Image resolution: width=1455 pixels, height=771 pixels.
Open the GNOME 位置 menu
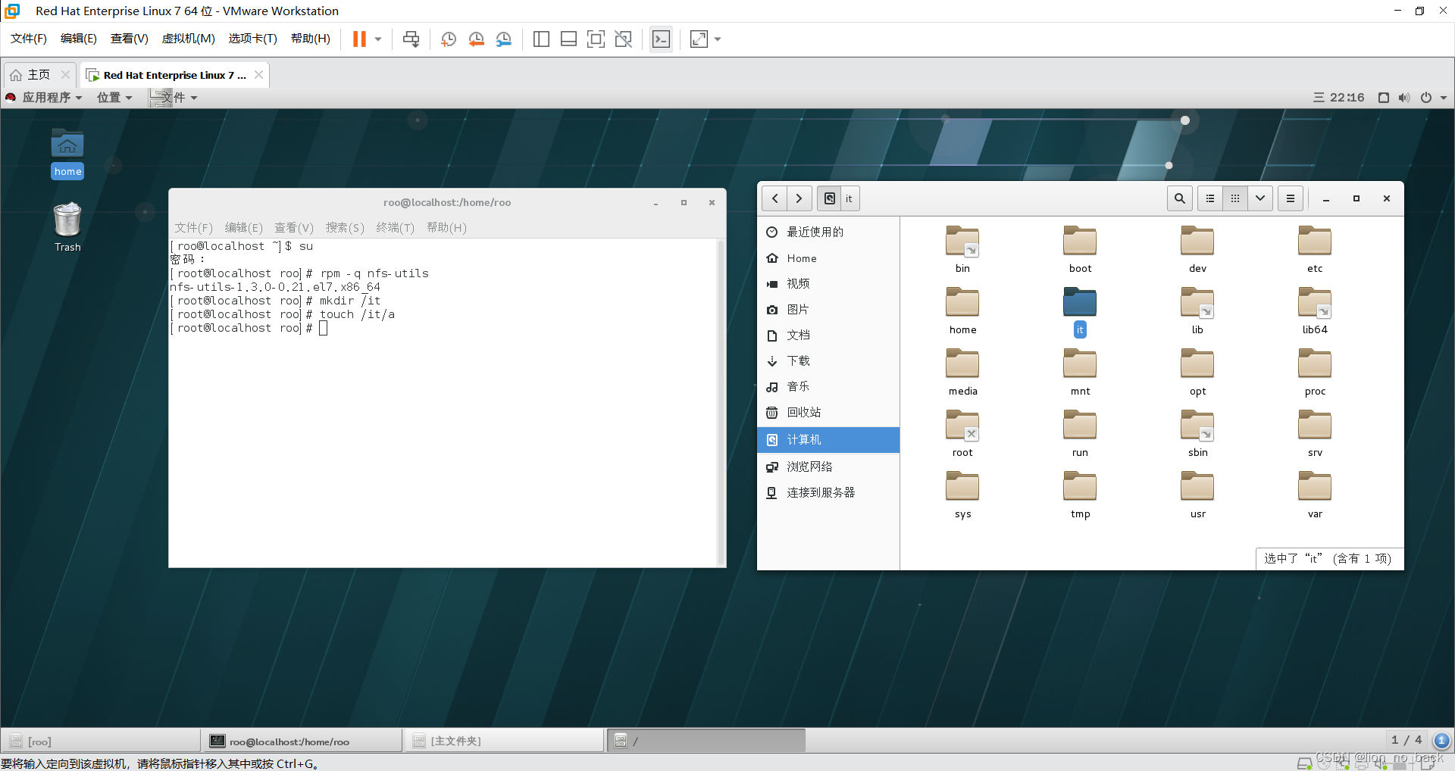tap(114, 98)
